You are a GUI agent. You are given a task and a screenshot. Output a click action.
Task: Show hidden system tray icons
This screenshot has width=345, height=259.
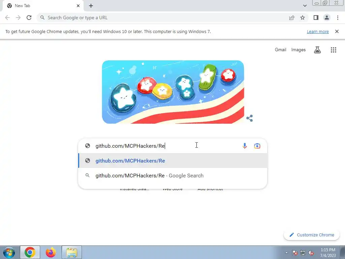(286, 253)
